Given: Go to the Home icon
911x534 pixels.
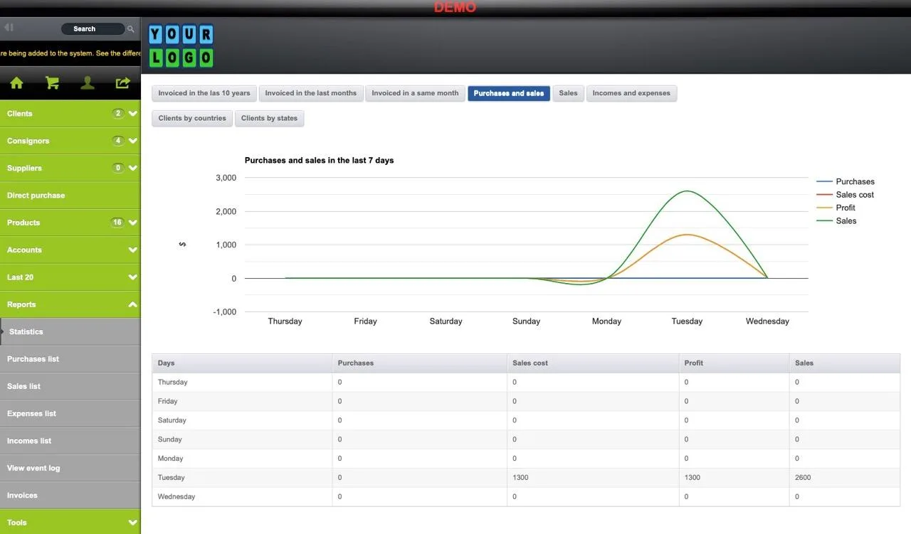Looking at the screenshot, I should (x=17, y=82).
